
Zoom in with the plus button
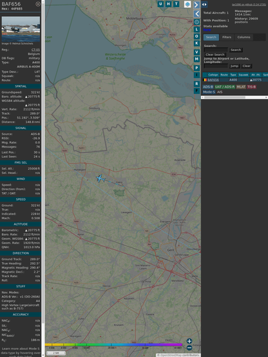[189, 341]
